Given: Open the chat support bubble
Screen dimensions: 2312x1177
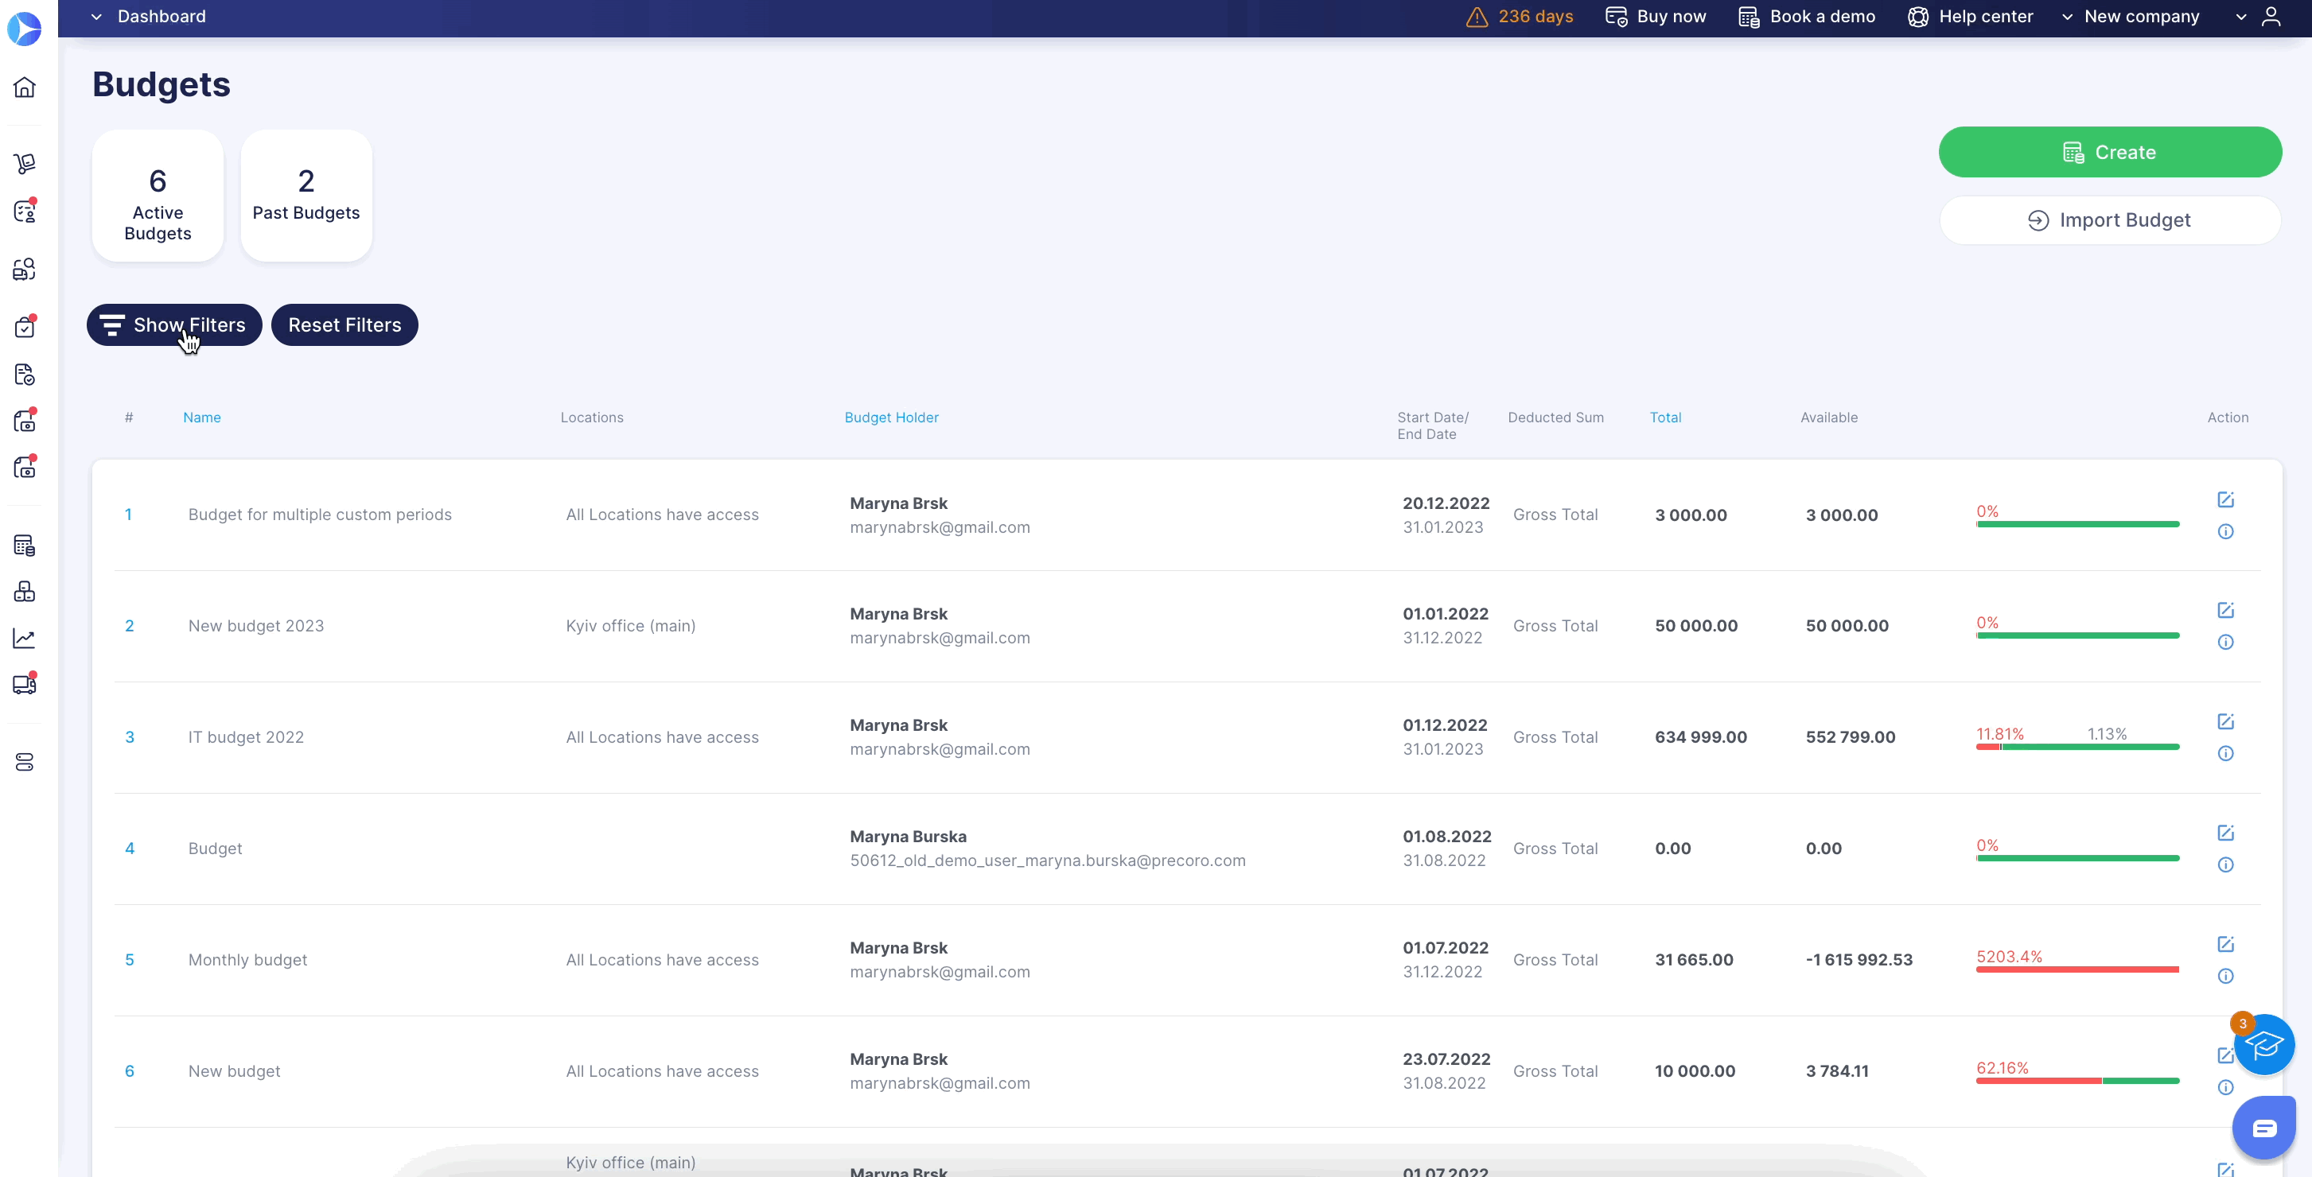Looking at the screenshot, I should [x=2263, y=1128].
